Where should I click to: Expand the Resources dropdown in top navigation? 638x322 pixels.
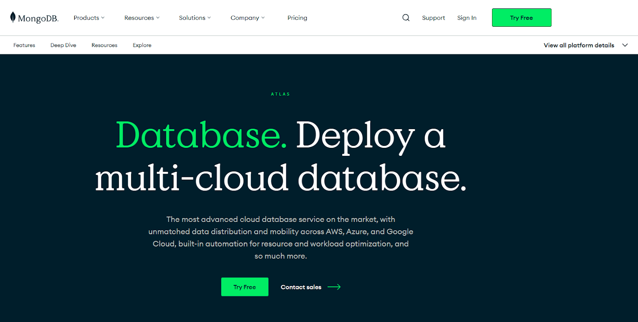click(x=142, y=18)
